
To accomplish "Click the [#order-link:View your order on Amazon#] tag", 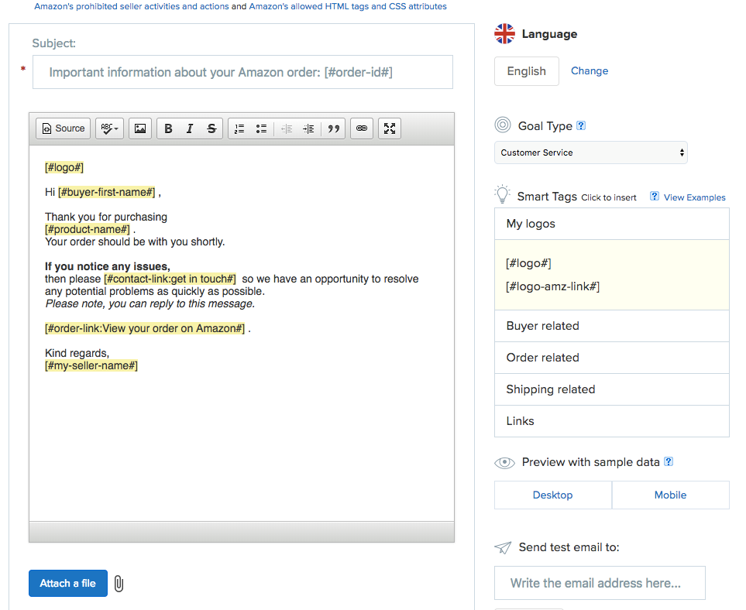I will [x=145, y=328].
